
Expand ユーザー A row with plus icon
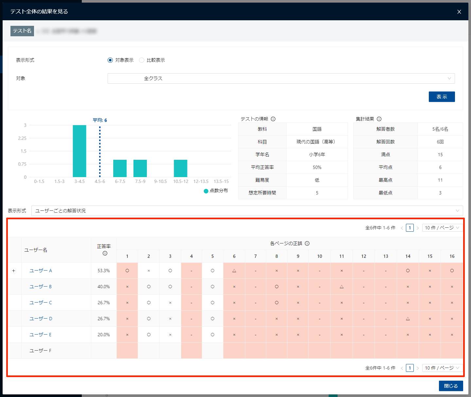click(14, 271)
